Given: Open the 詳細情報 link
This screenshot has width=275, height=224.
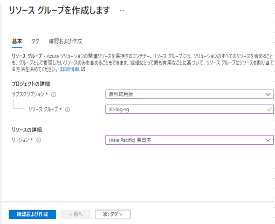Looking at the screenshot, I should point(70,69).
